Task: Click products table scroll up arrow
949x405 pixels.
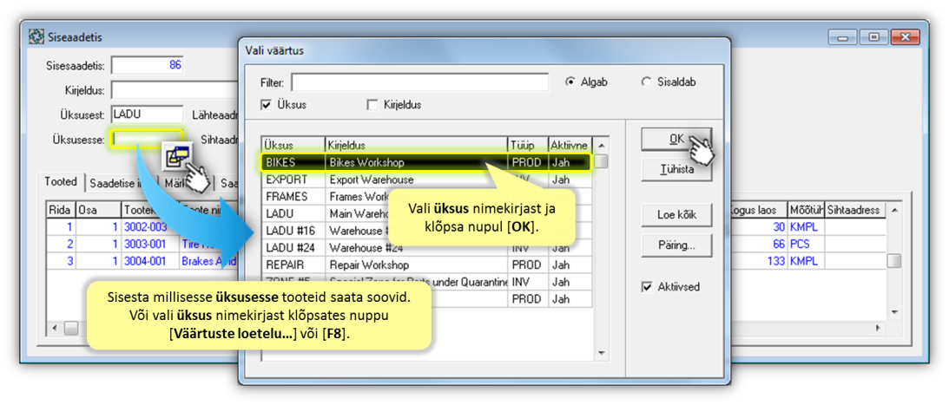Action: 894,210
